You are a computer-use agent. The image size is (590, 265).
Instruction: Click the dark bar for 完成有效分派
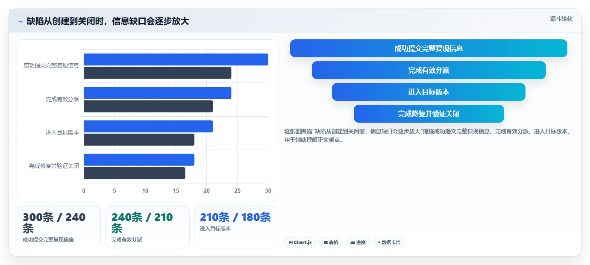tap(148, 106)
